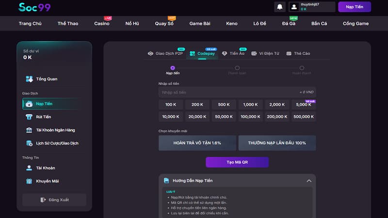Open the Casino menu

pyautogui.click(x=101, y=23)
